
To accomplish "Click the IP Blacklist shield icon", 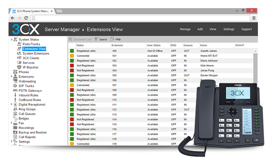I will coord(19,67).
